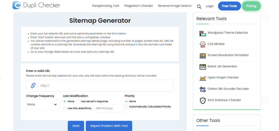
Task: Click the 'Relevant Tools' heading
Action: (211, 19)
